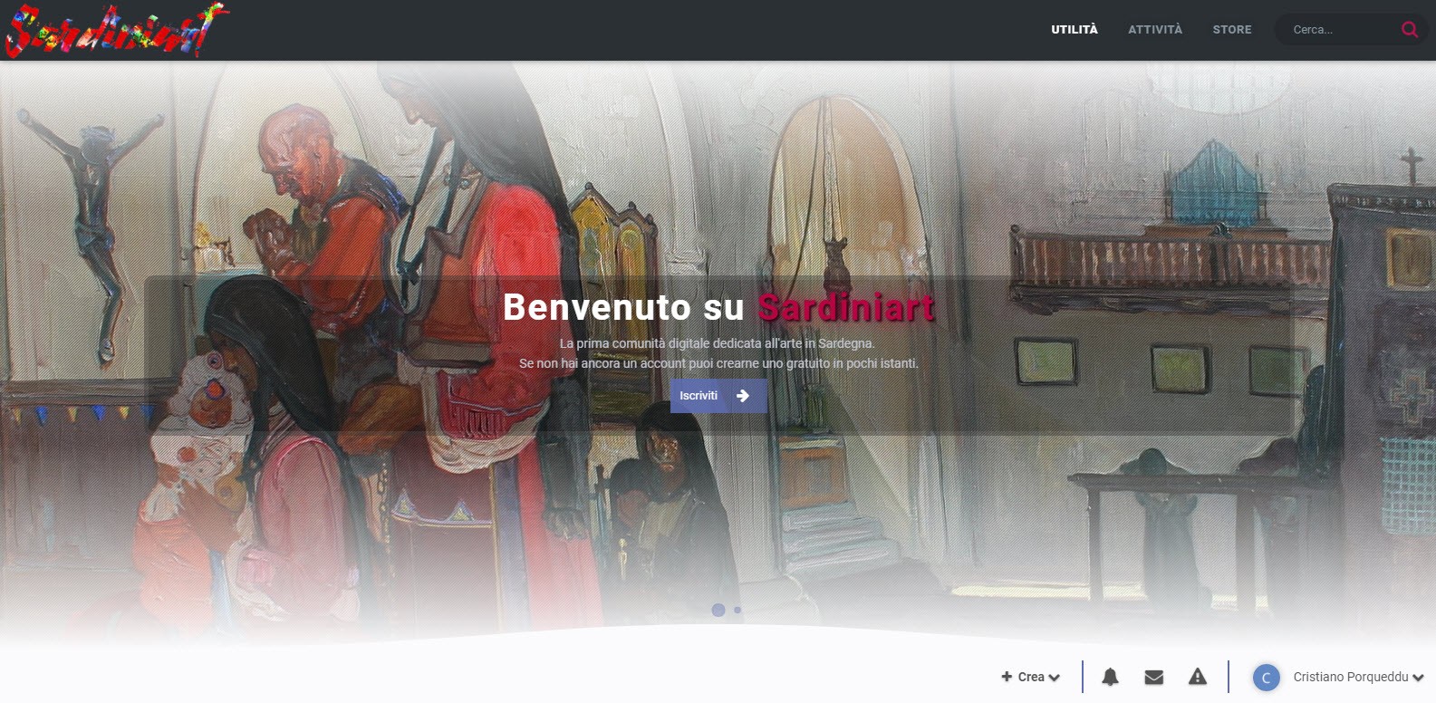Expand the Cristiano Porqueddu account menu
This screenshot has height=703, width=1436.
1358,677
